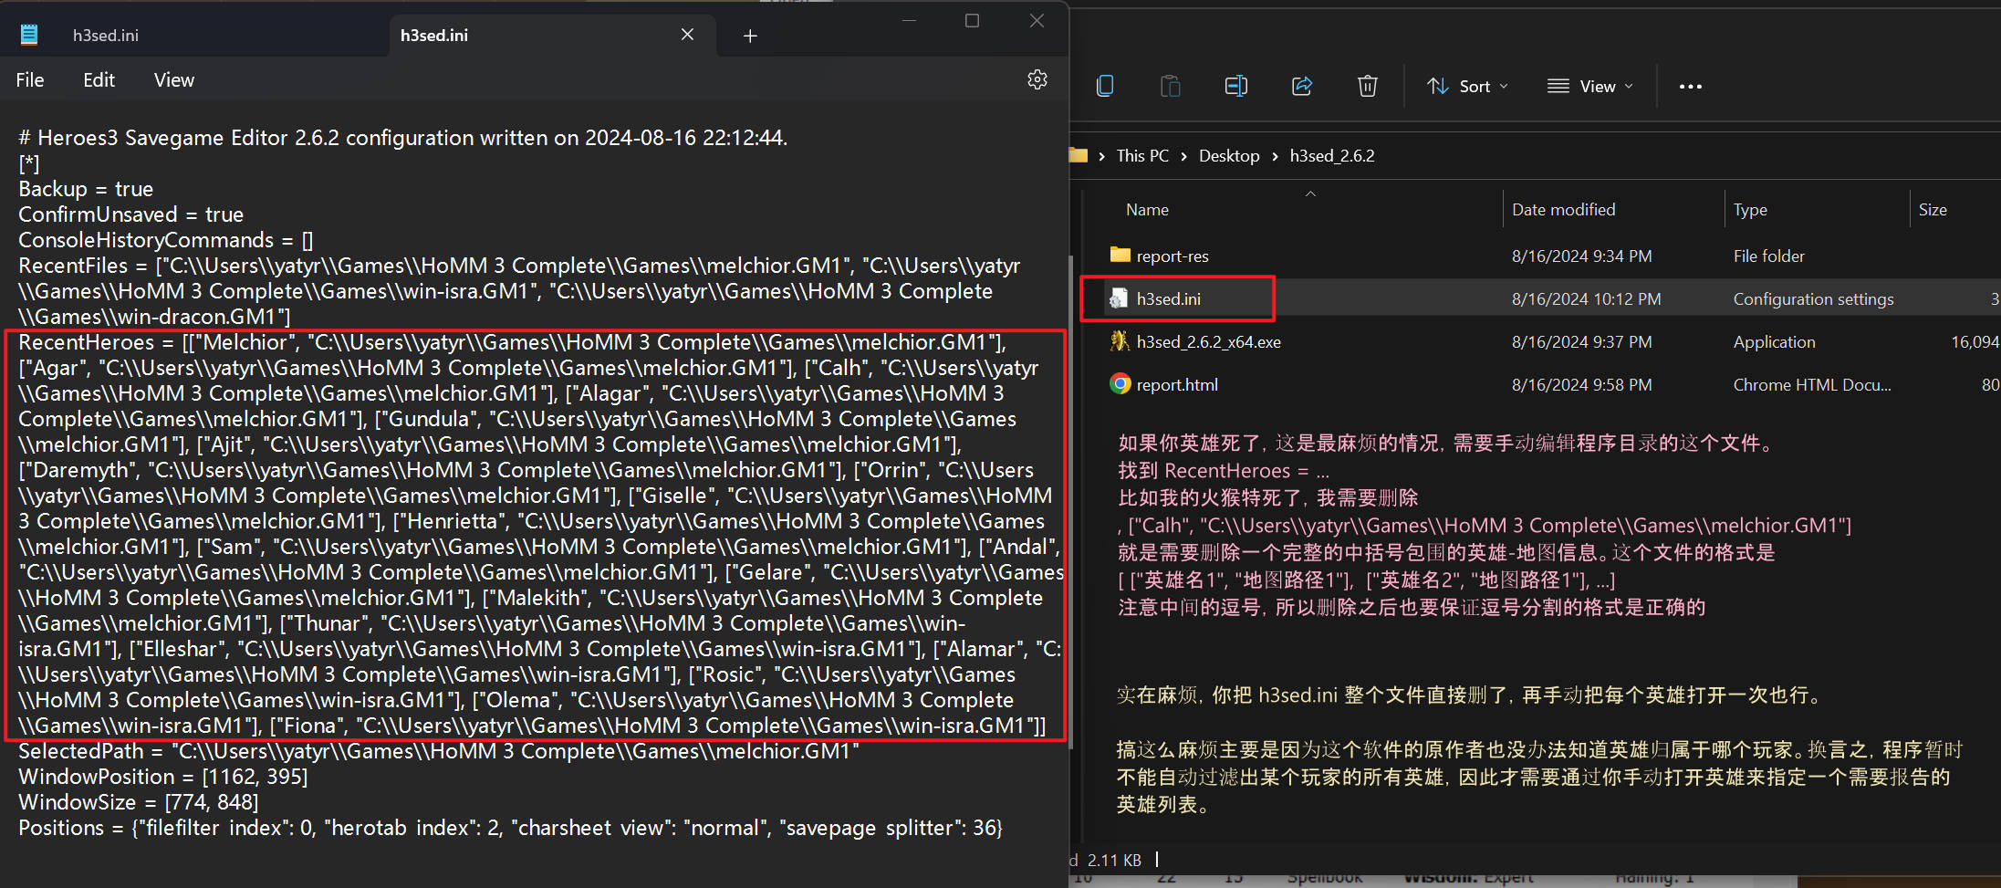Viewport: 2001px width, 888px height.
Task: Click the line starting with SelectedPath
Action: 439,751
